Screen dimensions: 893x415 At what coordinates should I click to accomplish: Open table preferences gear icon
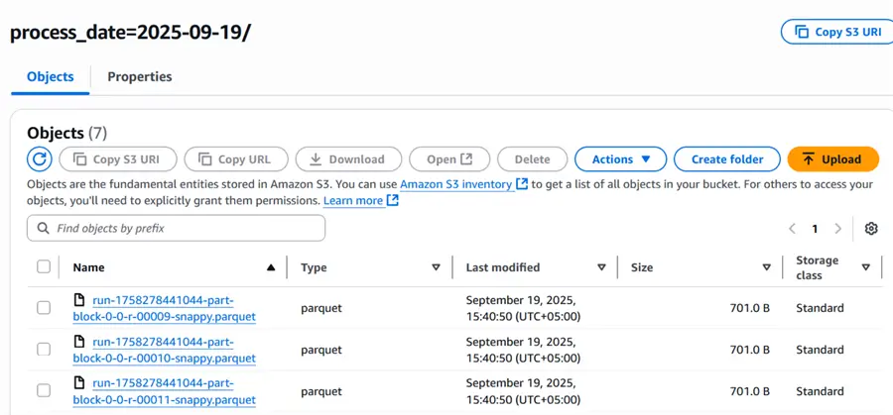pyautogui.click(x=871, y=229)
